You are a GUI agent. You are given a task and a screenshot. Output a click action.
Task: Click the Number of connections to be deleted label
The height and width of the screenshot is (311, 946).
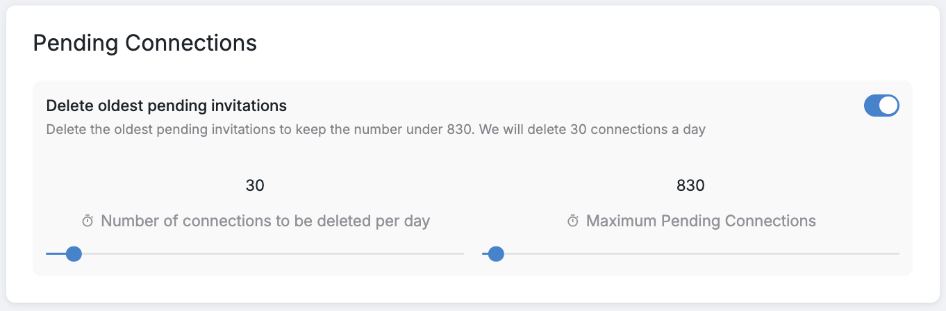coord(265,221)
